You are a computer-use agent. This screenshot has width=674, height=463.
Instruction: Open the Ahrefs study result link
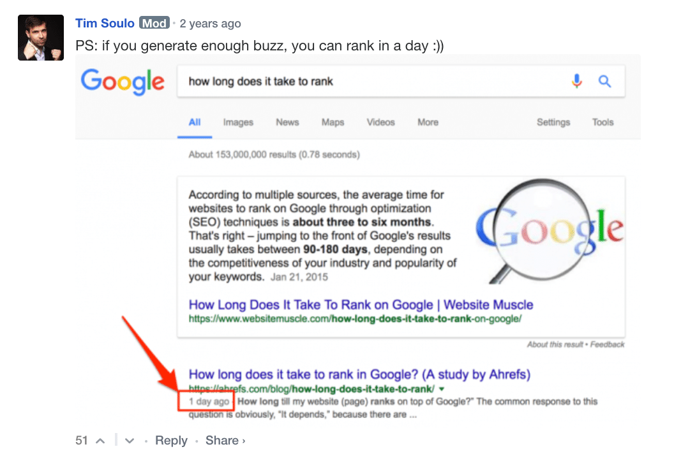point(359,374)
